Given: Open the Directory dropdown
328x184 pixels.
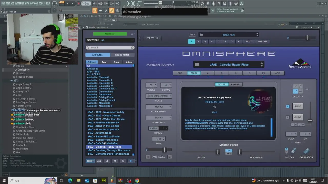Looking at the screenshot, I should tap(110, 40).
